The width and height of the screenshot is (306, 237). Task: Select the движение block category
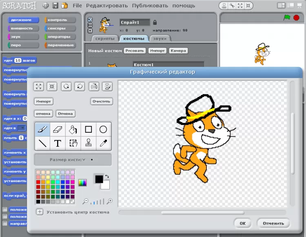pyautogui.click(x=23, y=20)
